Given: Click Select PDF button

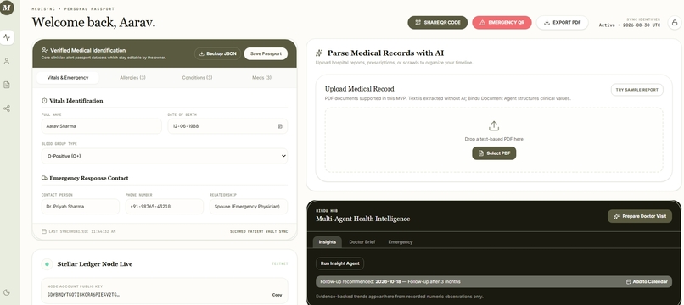Looking at the screenshot, I should [494, 153].
